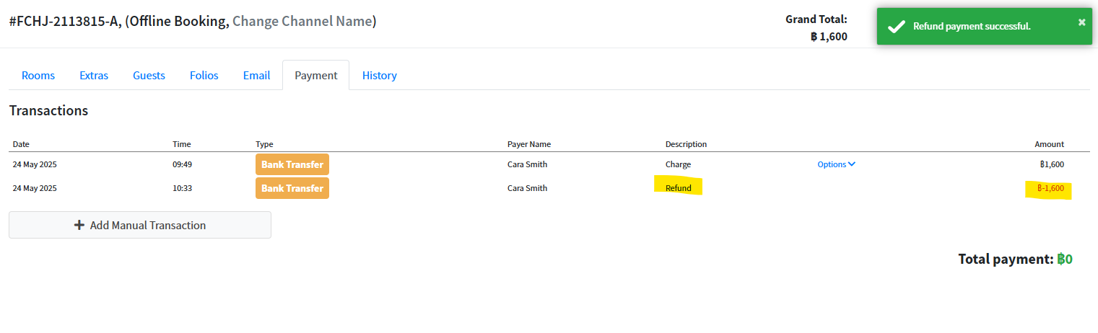Click the checkmark icon in success notification
This screenshot has width=1098, height=333.
897,27
